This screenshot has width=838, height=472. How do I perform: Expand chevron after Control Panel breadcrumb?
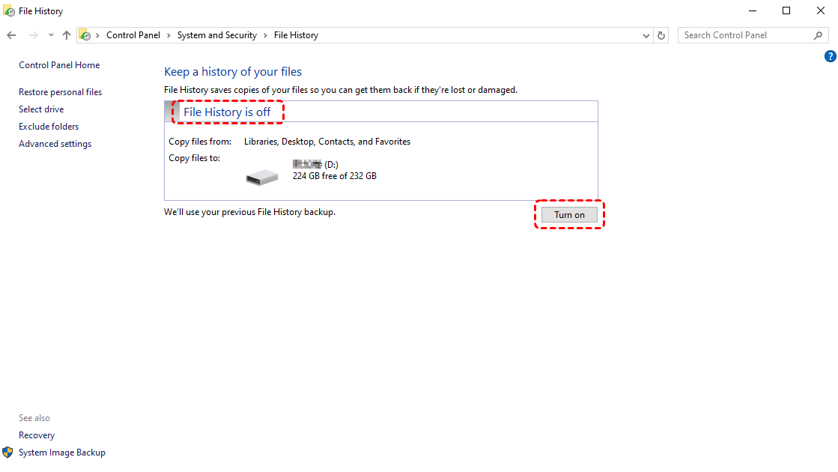168,35
